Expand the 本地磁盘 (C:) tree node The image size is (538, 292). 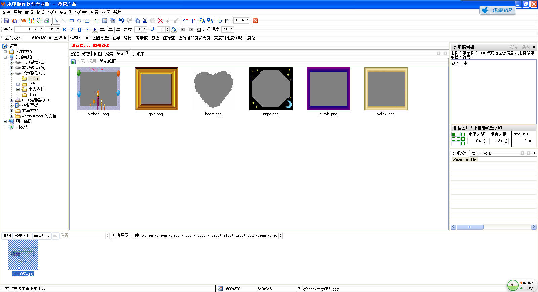(x=11, y=62)
